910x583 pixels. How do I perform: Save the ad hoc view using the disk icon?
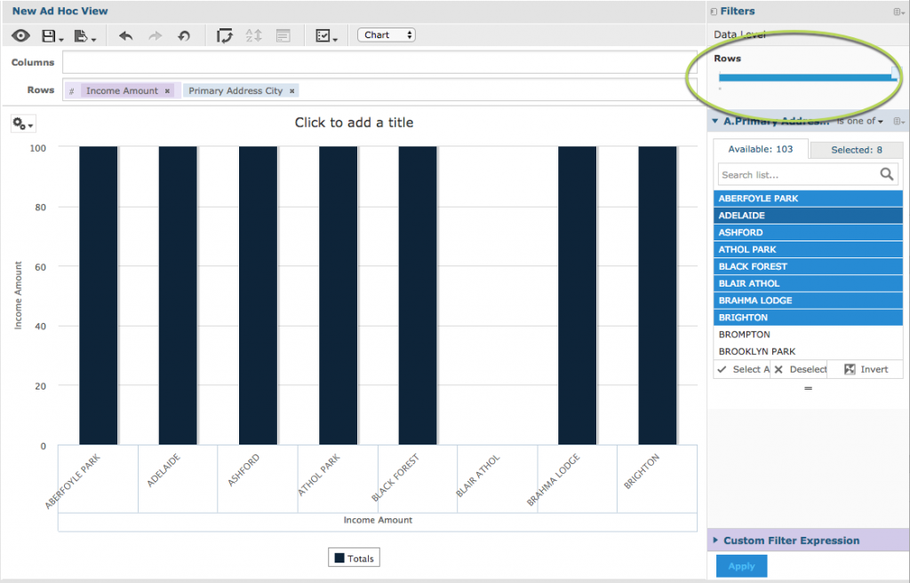[x=49, y=35]
